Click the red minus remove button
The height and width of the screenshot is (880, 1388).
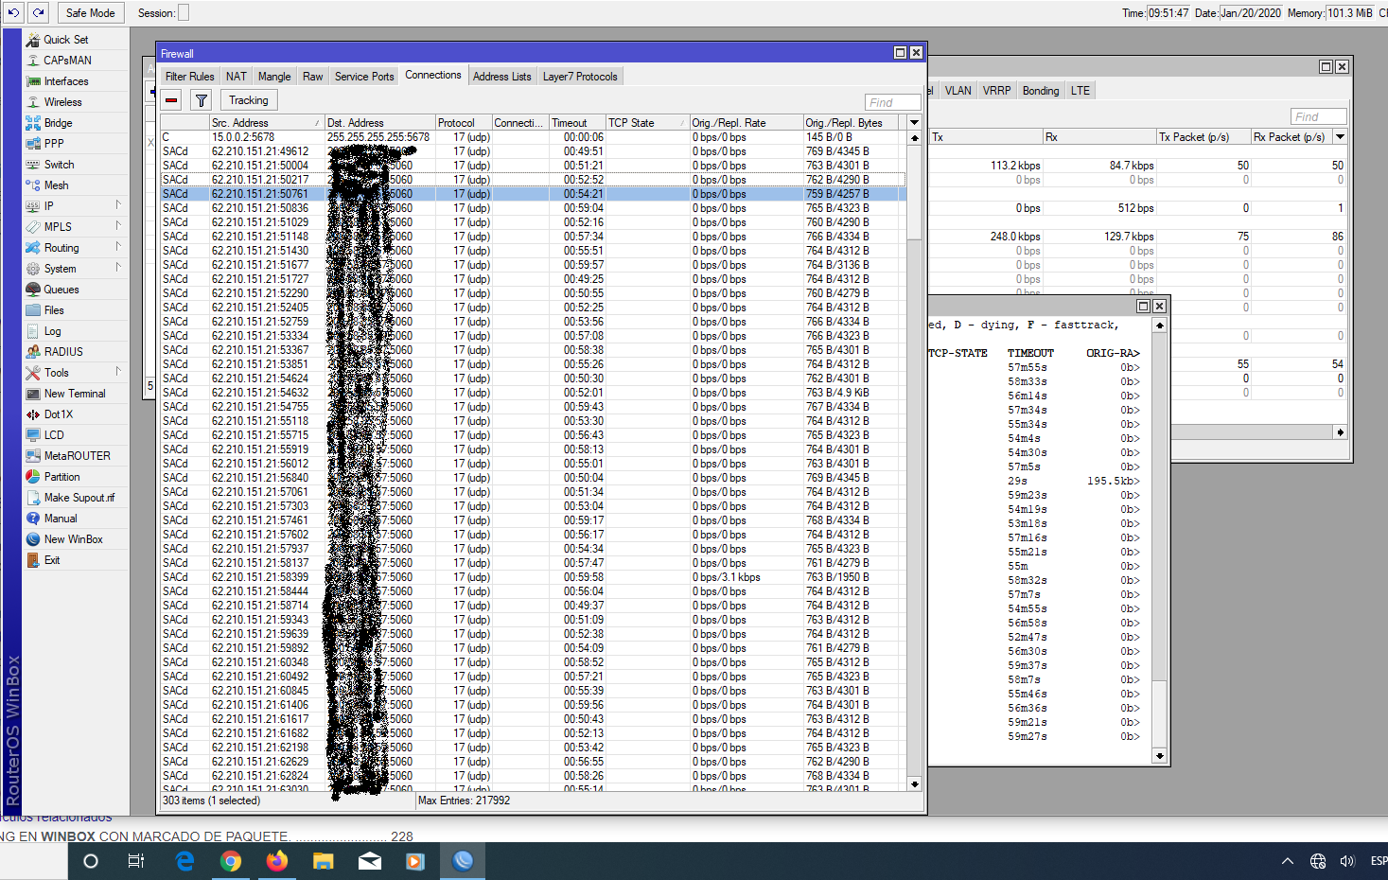click(171, 100)
